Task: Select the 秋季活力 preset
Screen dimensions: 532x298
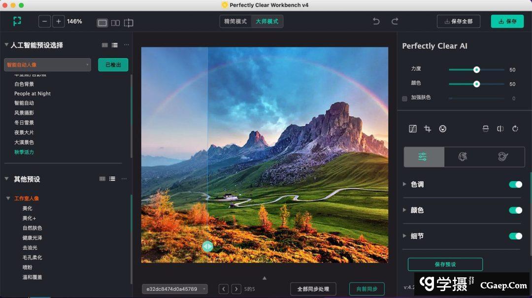Action: tap(24, 152)
